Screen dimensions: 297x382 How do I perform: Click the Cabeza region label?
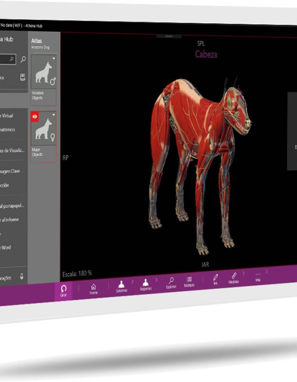206,54
